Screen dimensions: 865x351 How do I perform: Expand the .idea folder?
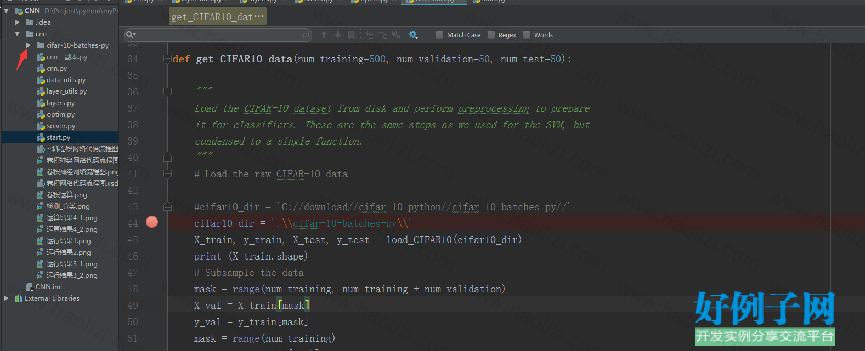(18, 22)
